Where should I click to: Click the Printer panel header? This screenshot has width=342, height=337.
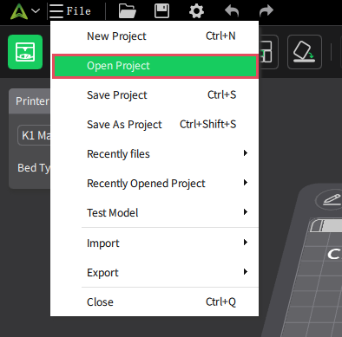pyautogui.click(x=30, y=101)
